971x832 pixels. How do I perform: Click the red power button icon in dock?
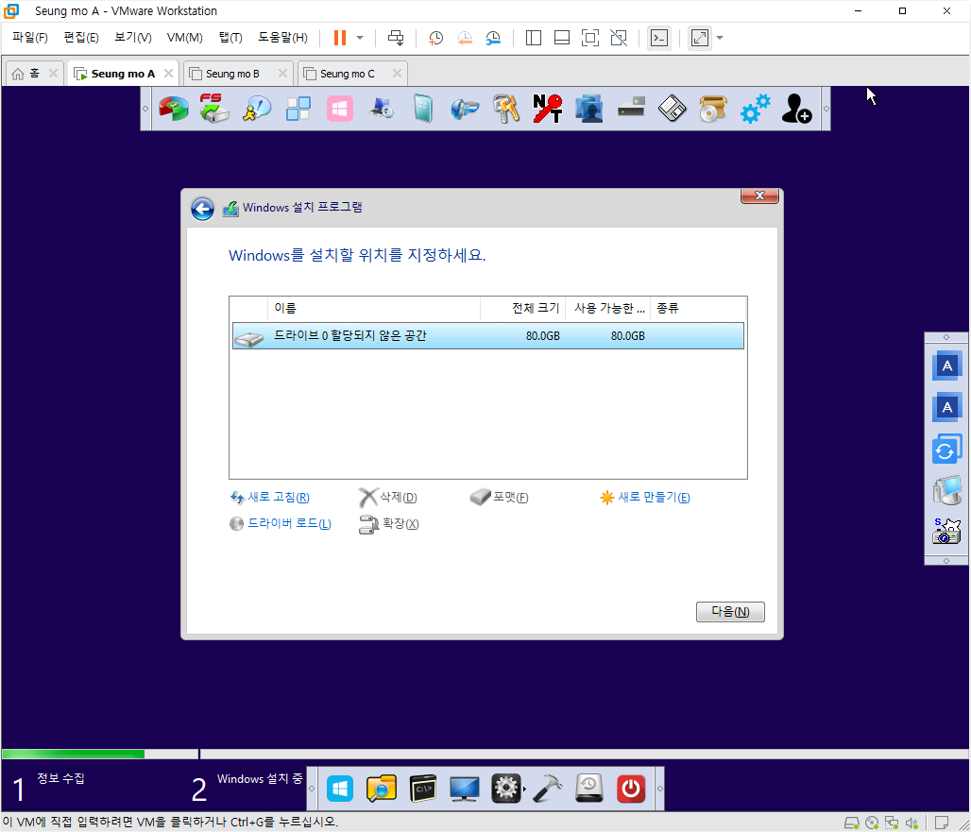pyautogui.click(x=630, y=789)
